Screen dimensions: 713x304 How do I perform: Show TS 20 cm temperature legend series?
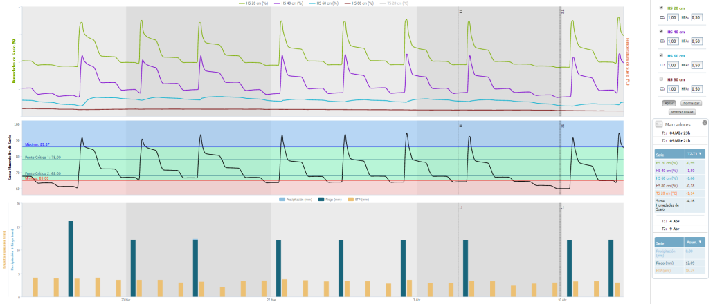398,3
